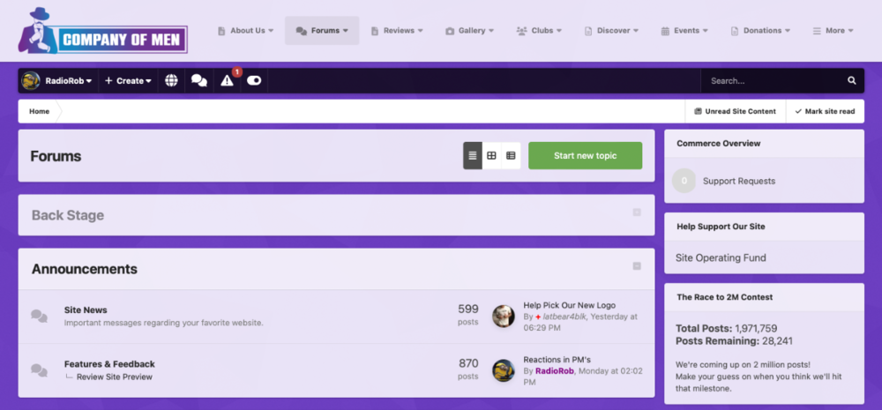The height and width of the screenshot is (410, 882).
Task: Open the warning alerts icon with red badge
Action: (228, 80)
